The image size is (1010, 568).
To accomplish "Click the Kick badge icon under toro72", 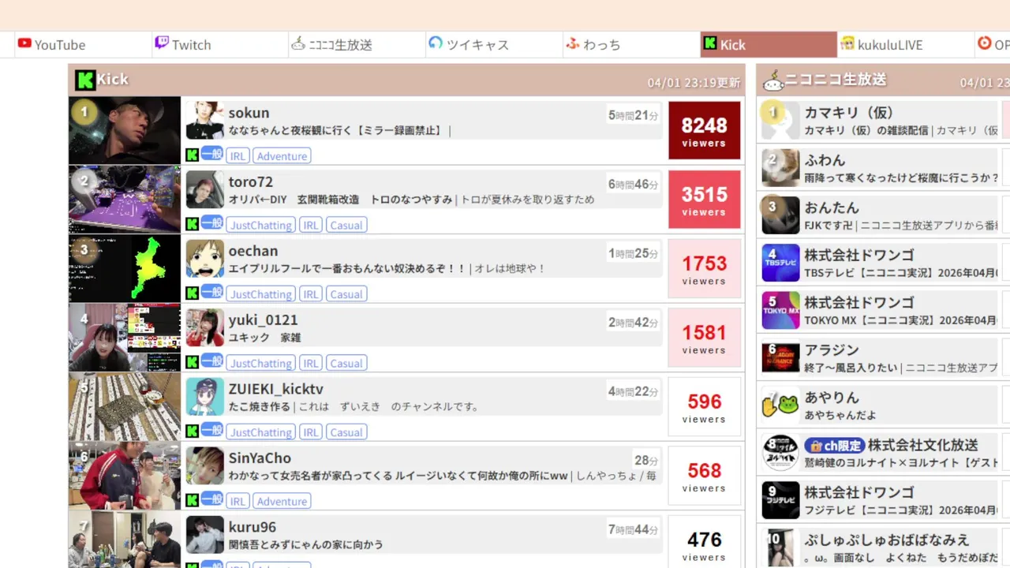I will pyautogui.click(x=192, y=225).
